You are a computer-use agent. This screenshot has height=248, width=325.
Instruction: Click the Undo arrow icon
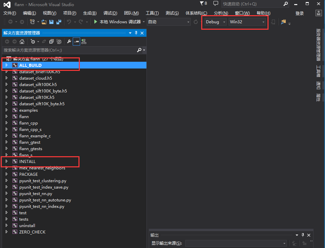(x=69, y=22)
